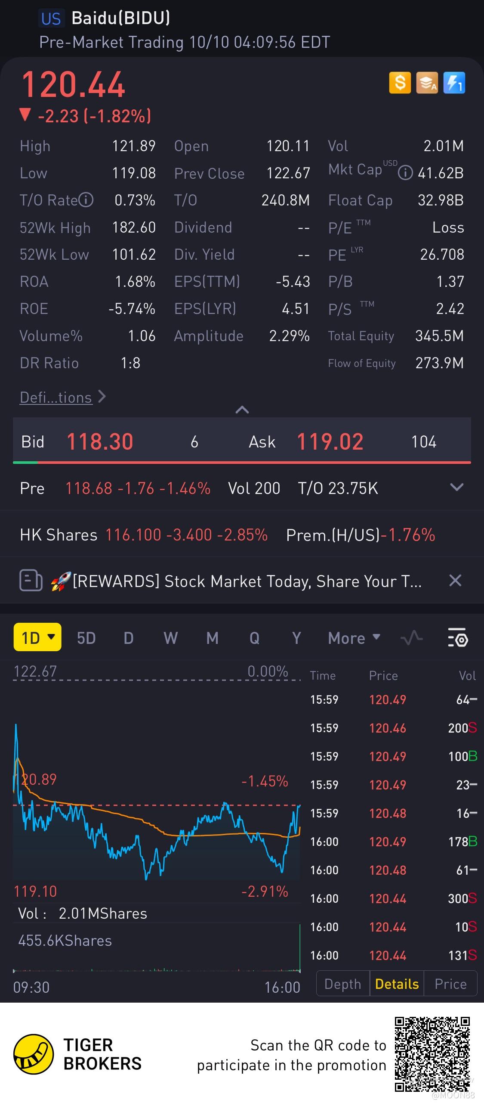This screenshot has height=1106, width=484.
Task: Select the Price tab
Action: [x=450, y=984]
